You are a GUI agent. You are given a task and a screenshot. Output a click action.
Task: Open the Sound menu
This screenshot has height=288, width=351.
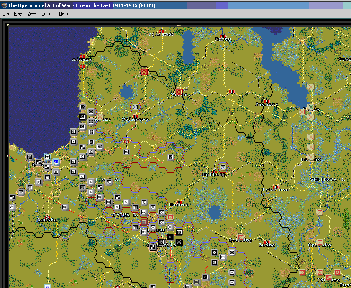[48, 13]
